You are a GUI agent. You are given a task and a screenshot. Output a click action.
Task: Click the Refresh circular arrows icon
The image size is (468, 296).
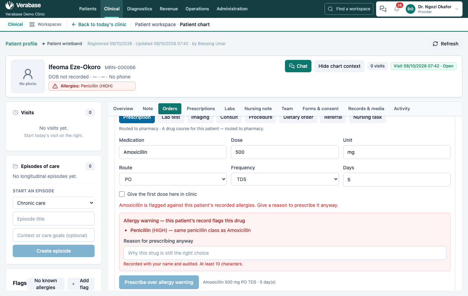pyautogui.click(x=435, y=44)
